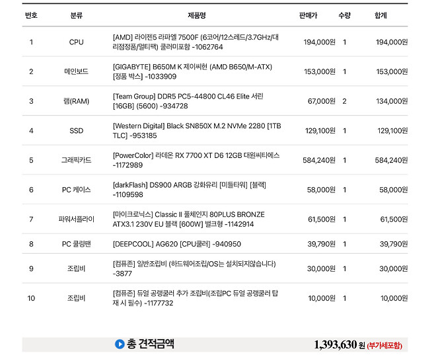Image resolution: width=436 pixels, height=357 pixels.
Task: Select the PC 쿨링팬 category cell
Action: click(76, 244)
